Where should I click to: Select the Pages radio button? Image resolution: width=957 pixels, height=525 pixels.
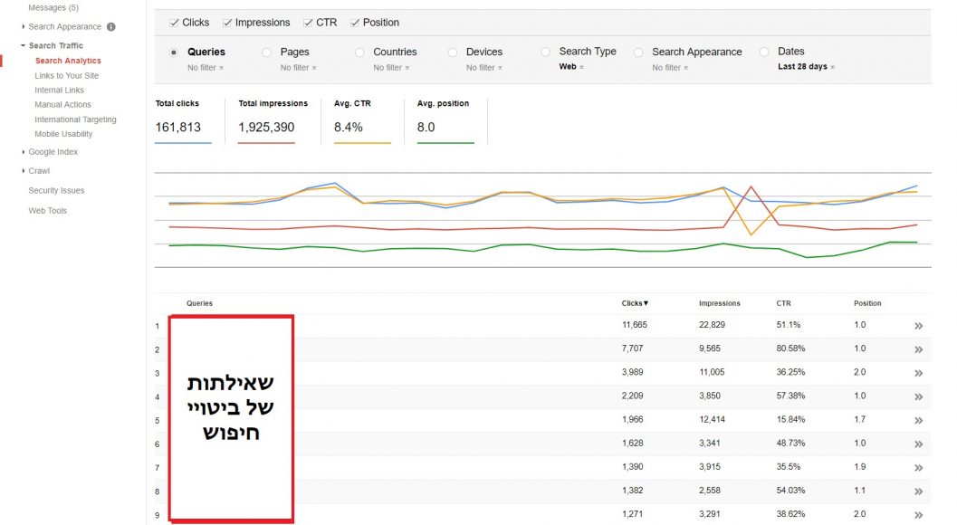pos(267,52)
